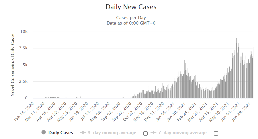
Task: Click the Cases per Day subtitle
Action: coord(131,18)
